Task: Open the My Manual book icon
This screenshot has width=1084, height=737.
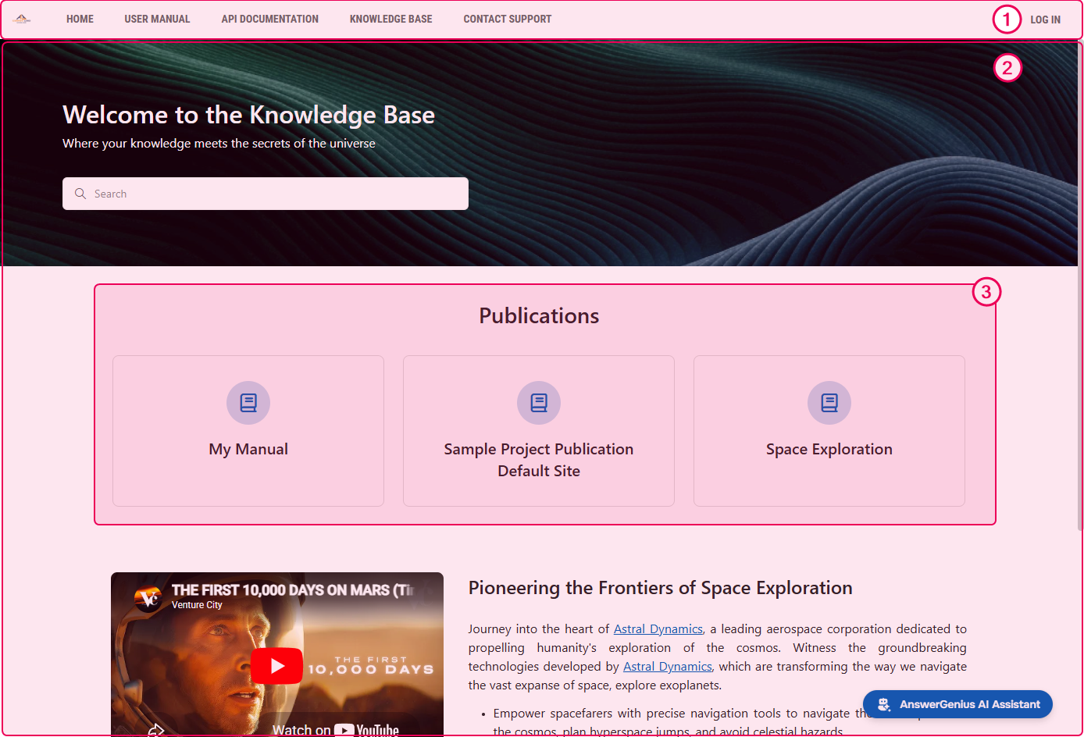Action: (248, 403)
